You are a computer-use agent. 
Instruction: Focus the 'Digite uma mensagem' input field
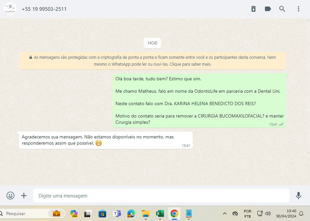161,196
